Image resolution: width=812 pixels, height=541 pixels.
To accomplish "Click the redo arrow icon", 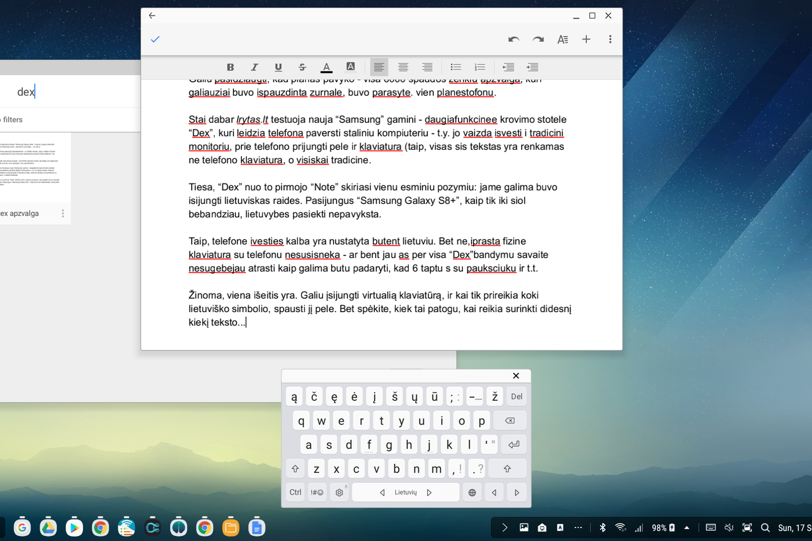I will pyautogui.click(x=538, y=39).
